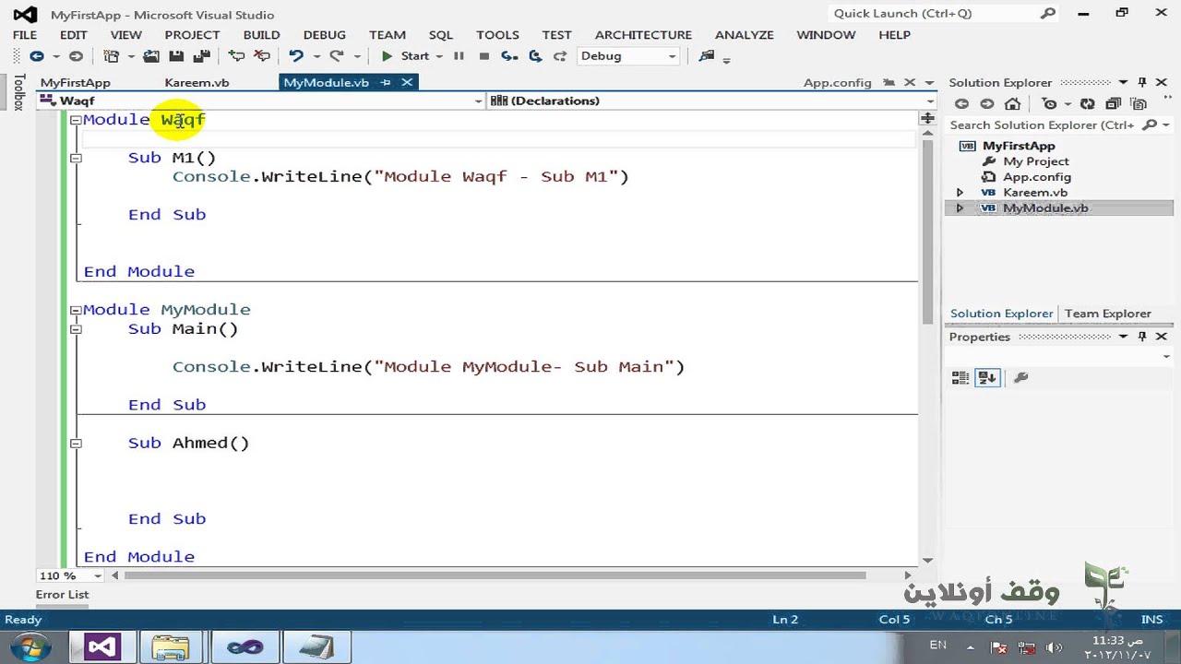
Task: Toggle Categorized view in Properties panel
Action: coord(960,377)
